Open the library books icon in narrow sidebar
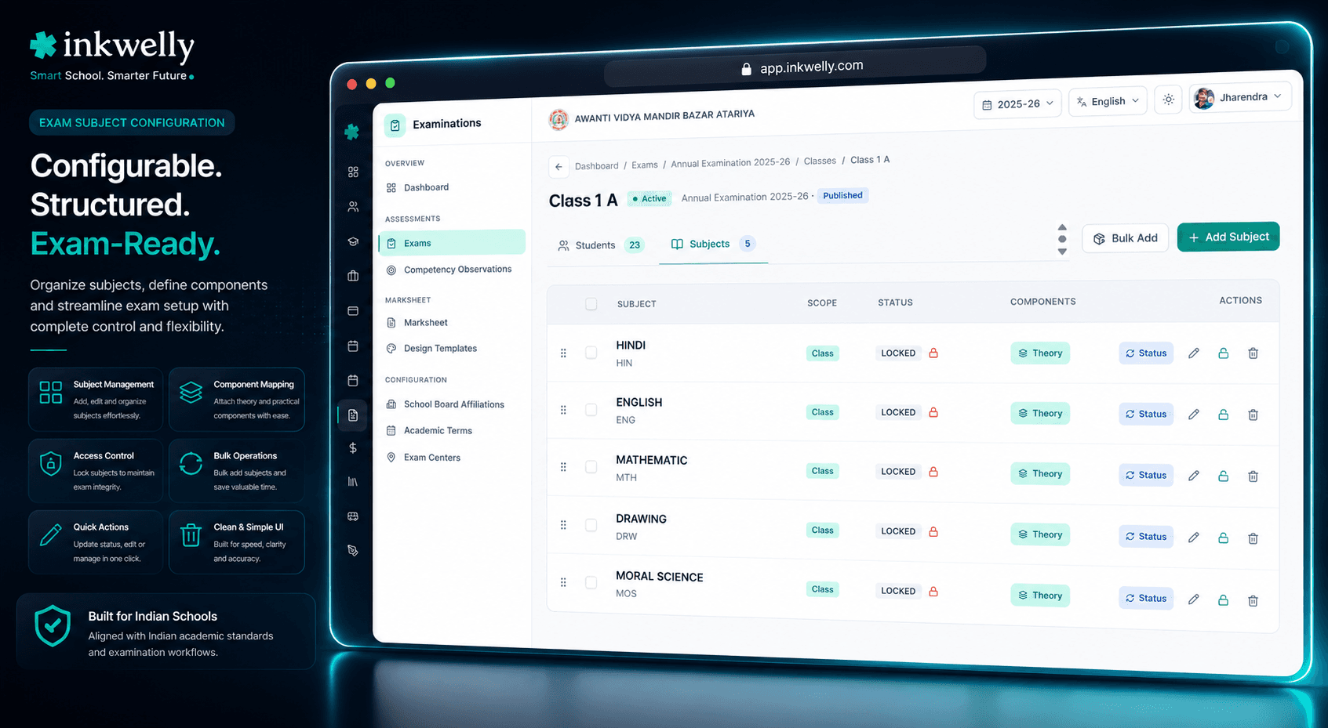This screenshot has height=728, width=1328. (x=353, y=481)
